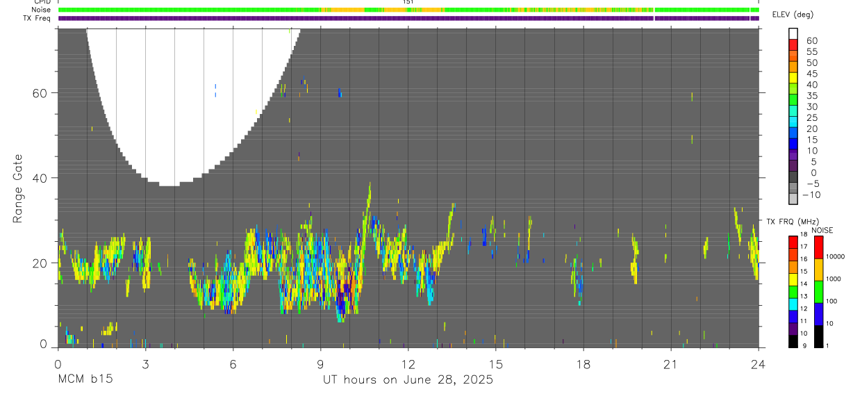Pick the red 18 MHz TX FRQ swatch
853x394 pixels.
click(793, 241)
